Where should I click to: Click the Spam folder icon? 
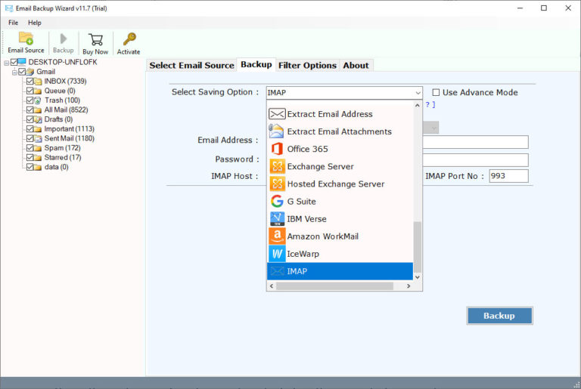(38, 148)
